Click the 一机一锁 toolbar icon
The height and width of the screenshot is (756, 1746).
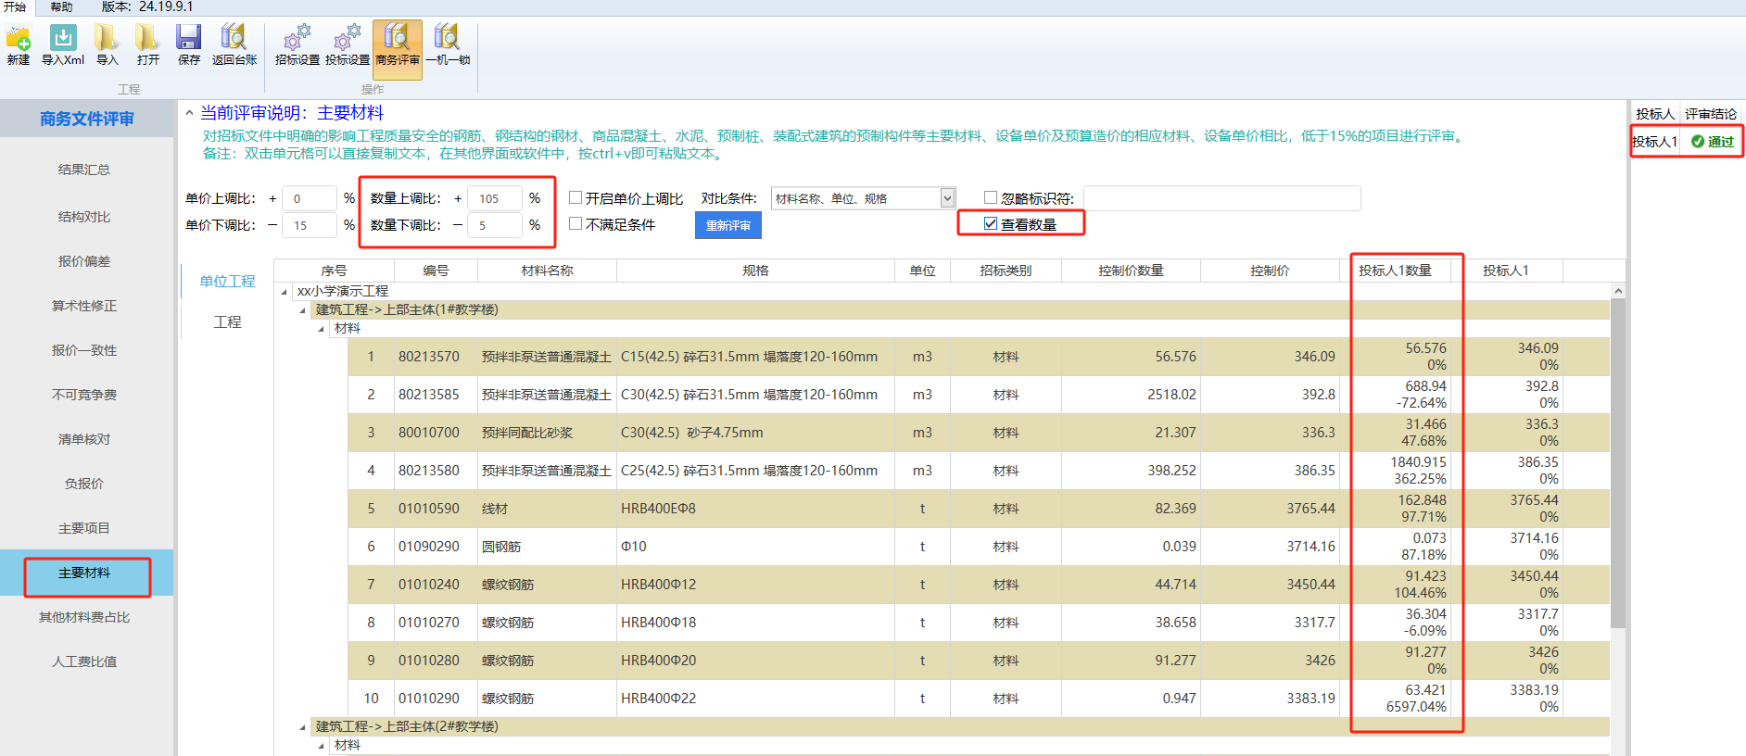coord(448,39)
